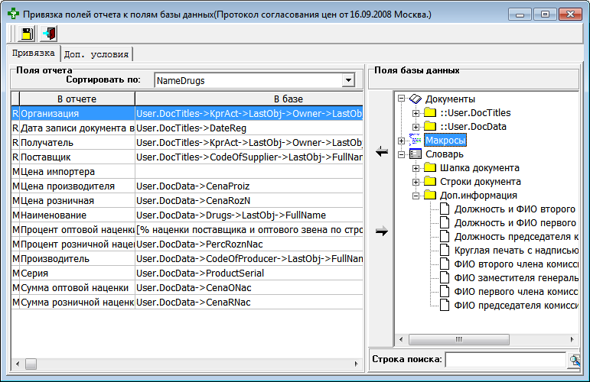590x382 pixels.
Task: Select the Привязка tab
Action: [x=32, y=53]
